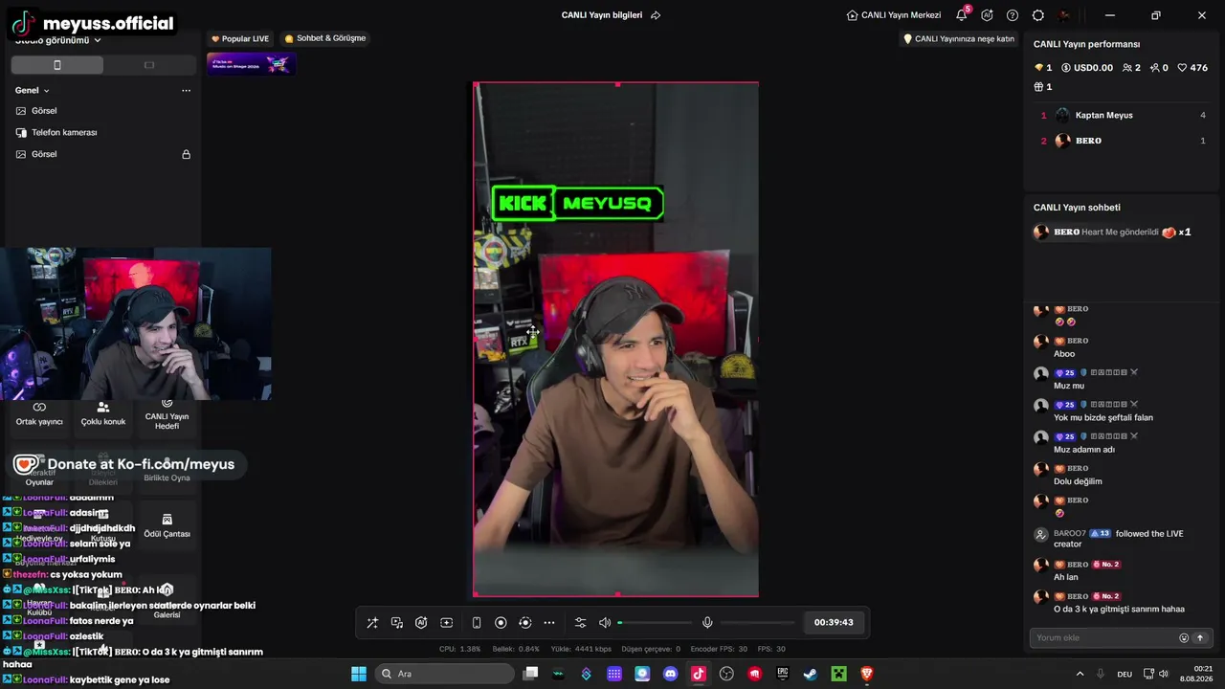Mute the speaker output

[x=605, y=622]
